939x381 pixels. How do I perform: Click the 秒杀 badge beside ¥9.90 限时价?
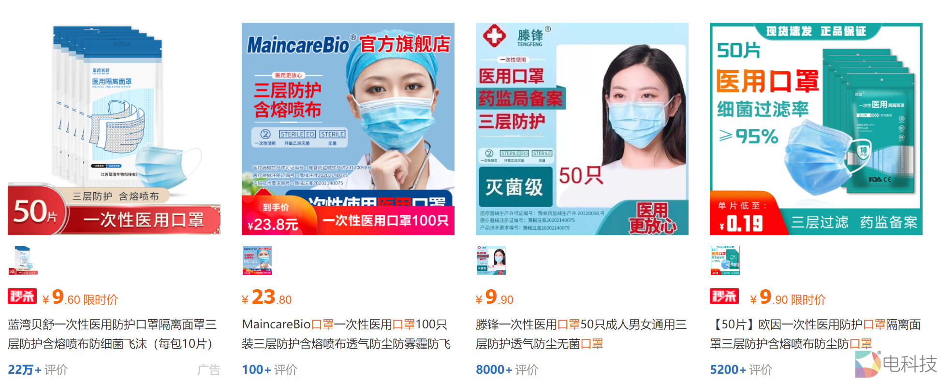coord(724,296)
